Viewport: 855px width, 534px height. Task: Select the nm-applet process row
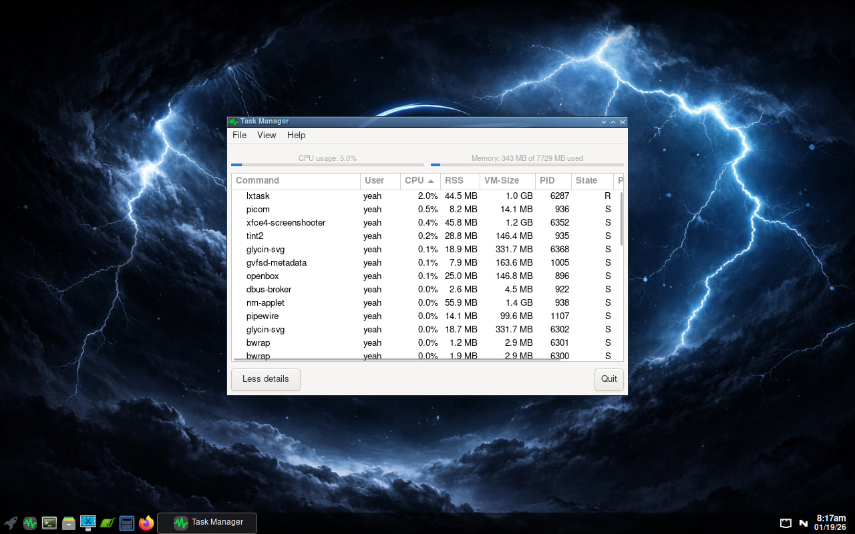(x=265, y=303)
